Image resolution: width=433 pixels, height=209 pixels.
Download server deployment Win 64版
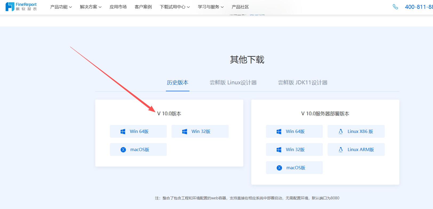click(x=294, y=132)
